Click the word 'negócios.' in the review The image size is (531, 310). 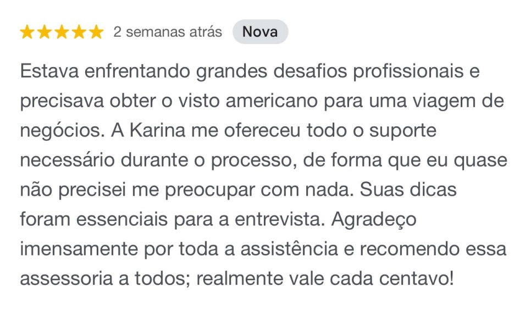(x=63, y=131)
